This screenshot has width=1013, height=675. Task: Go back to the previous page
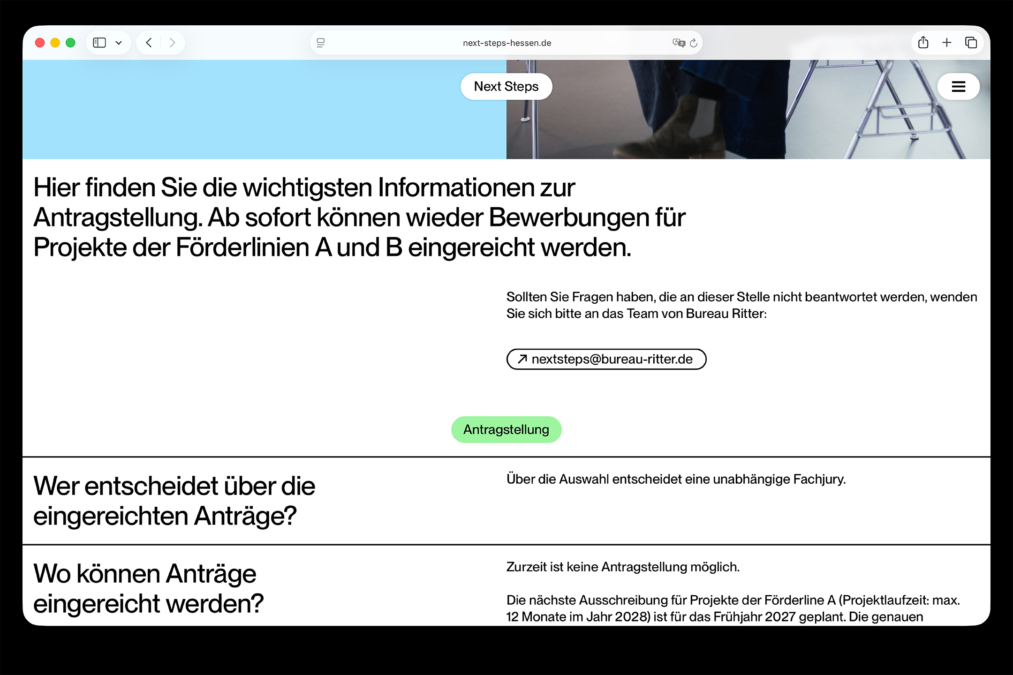pos(149,43)
